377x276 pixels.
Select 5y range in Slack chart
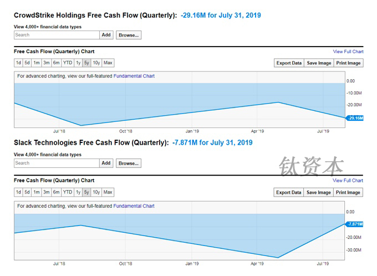coord(86,192)
